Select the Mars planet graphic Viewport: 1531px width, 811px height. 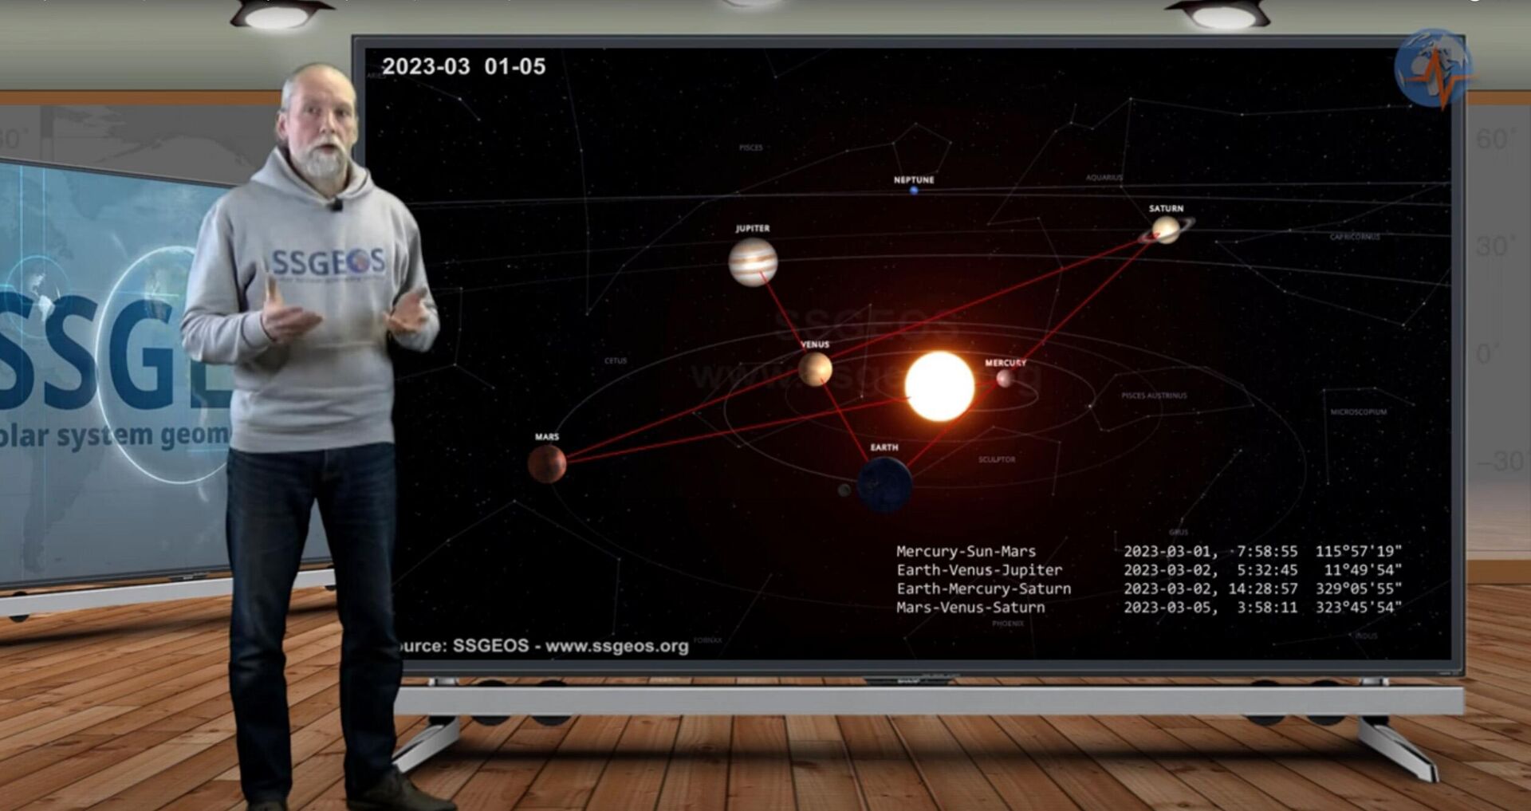click(547, 463)
